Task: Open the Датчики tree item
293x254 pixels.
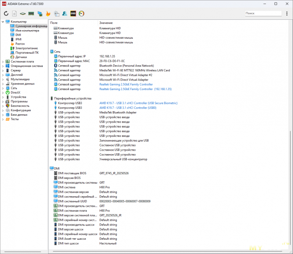Action: tap(21, 57)
